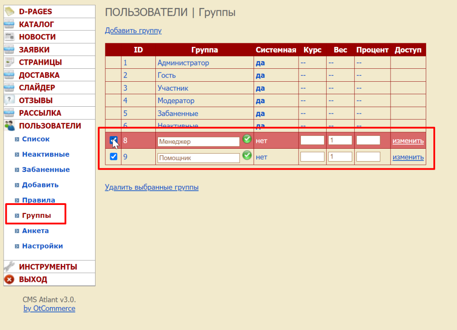Focus the Вес field for group 9
Viewport: 457px width, 330px height.
click(340, 157)
